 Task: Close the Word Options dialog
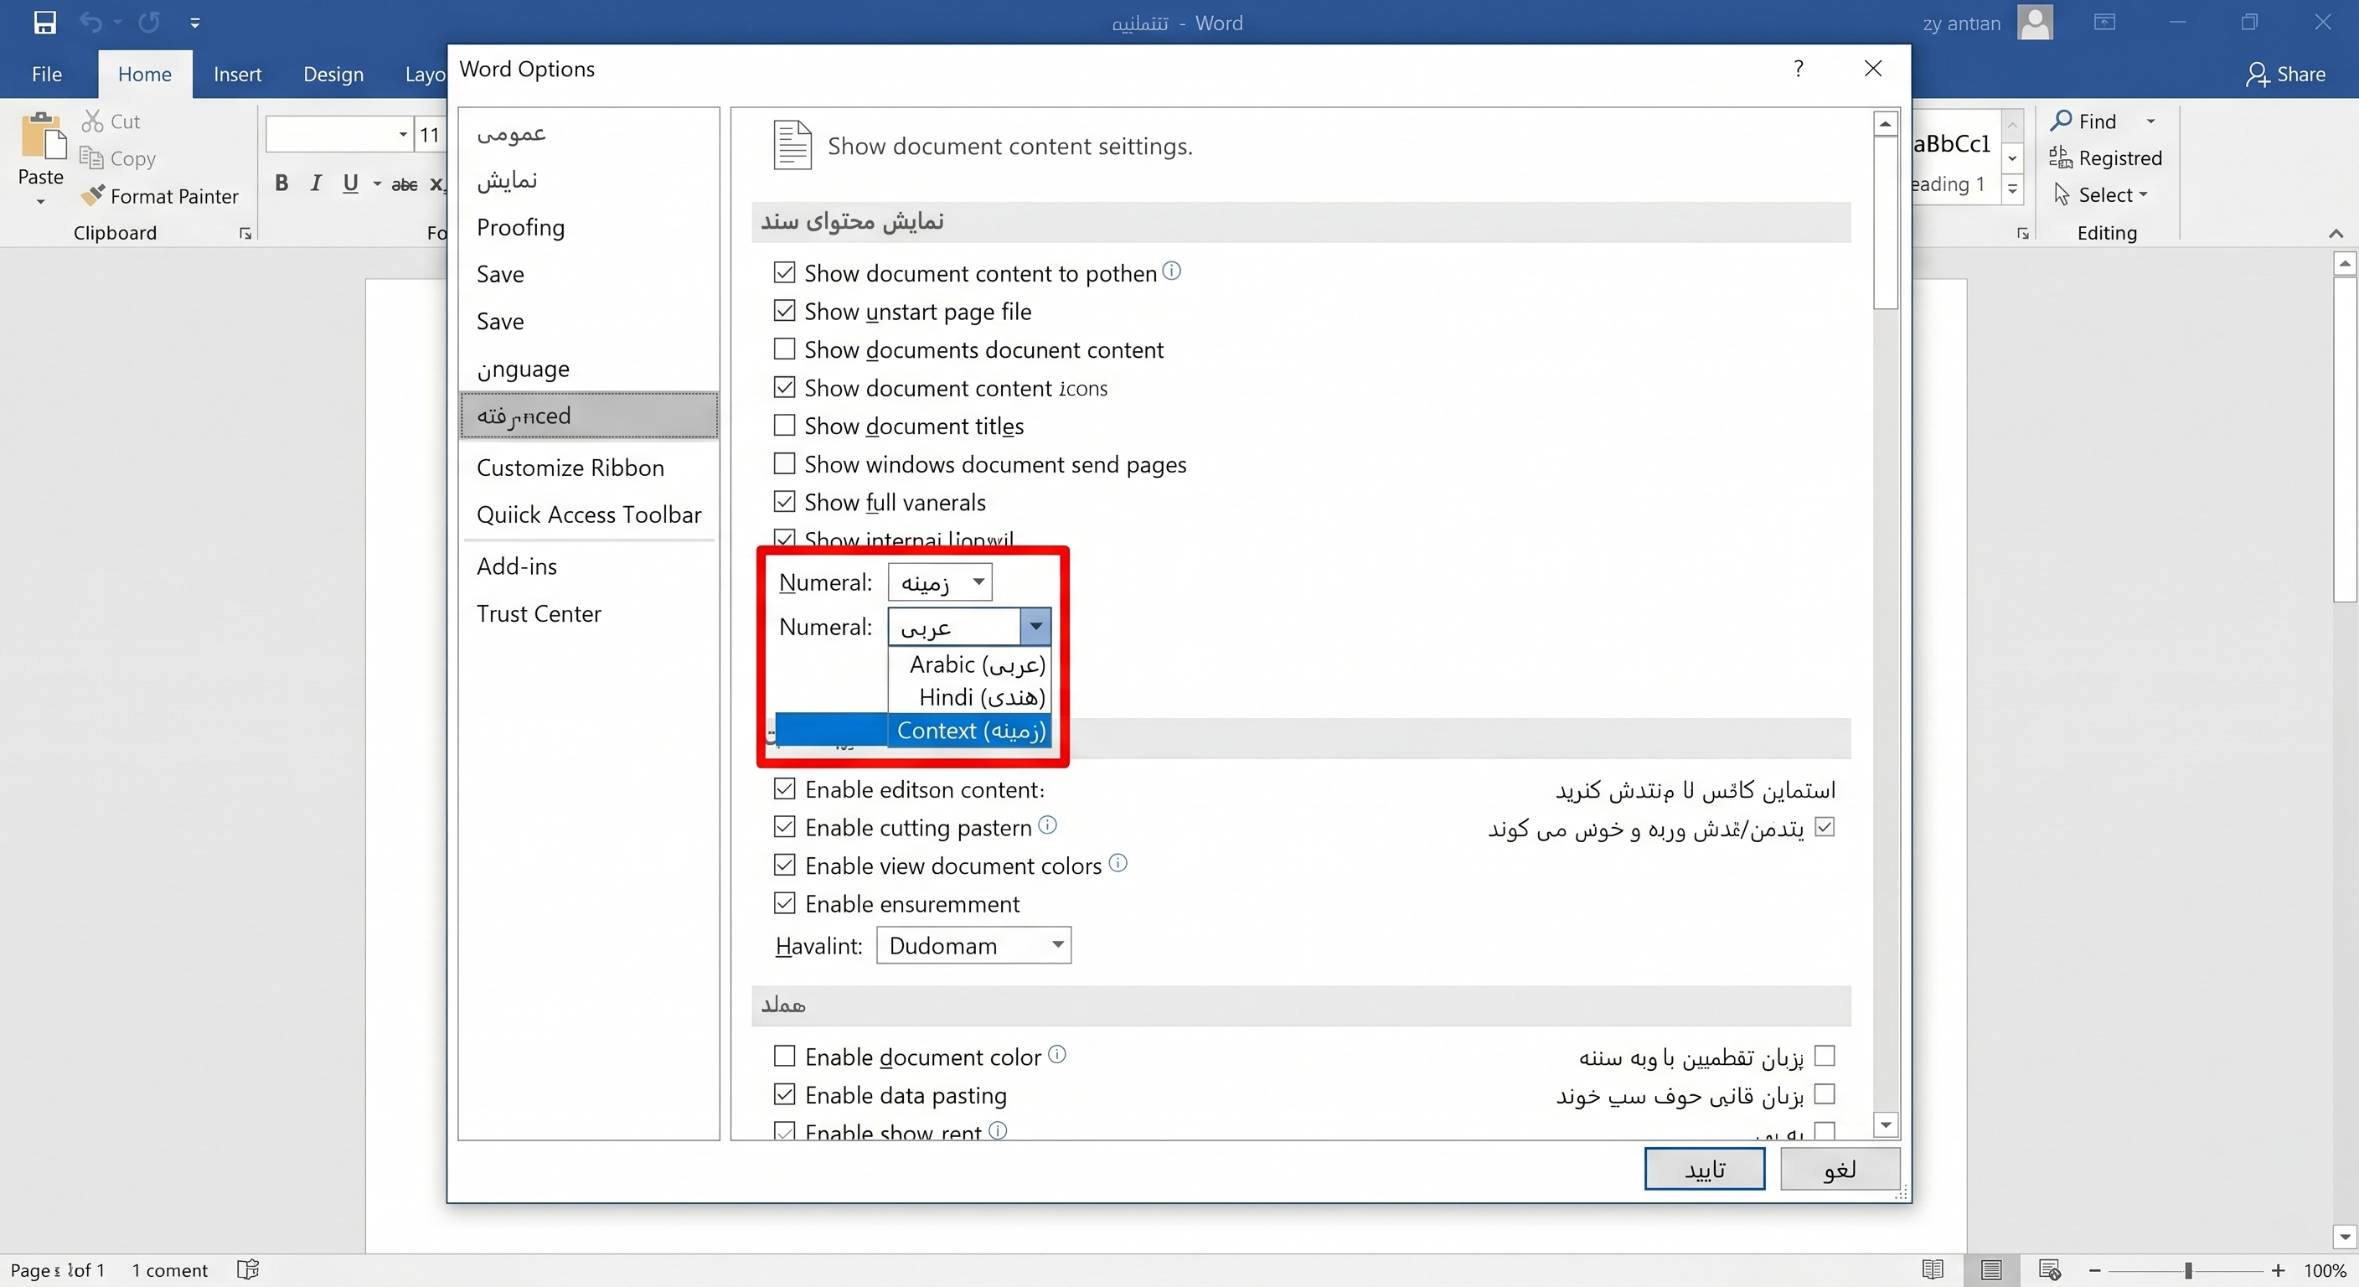pyautogui.click(x=1874, y=69)
